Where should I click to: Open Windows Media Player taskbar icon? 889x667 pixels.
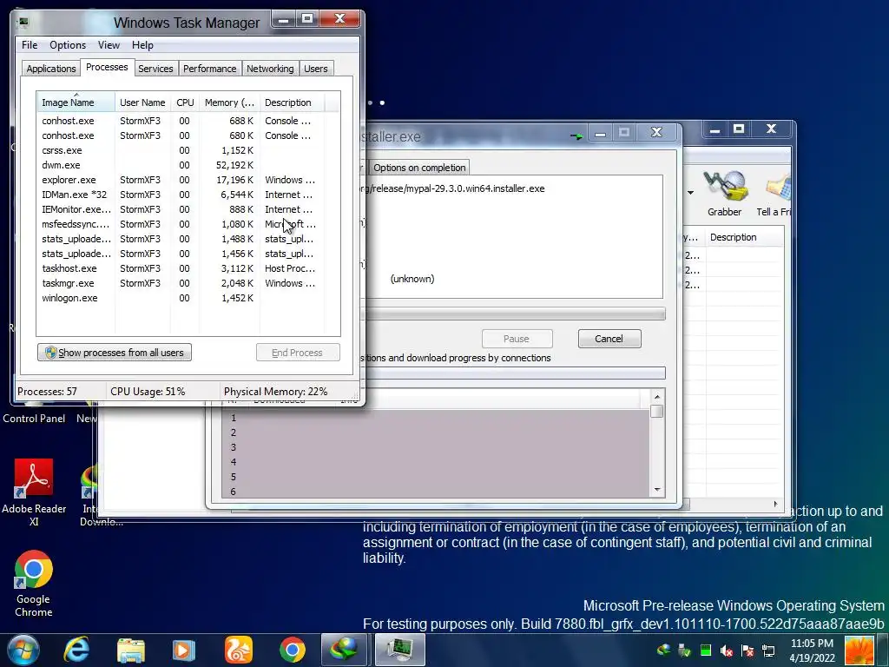click(x=184, y=650)
